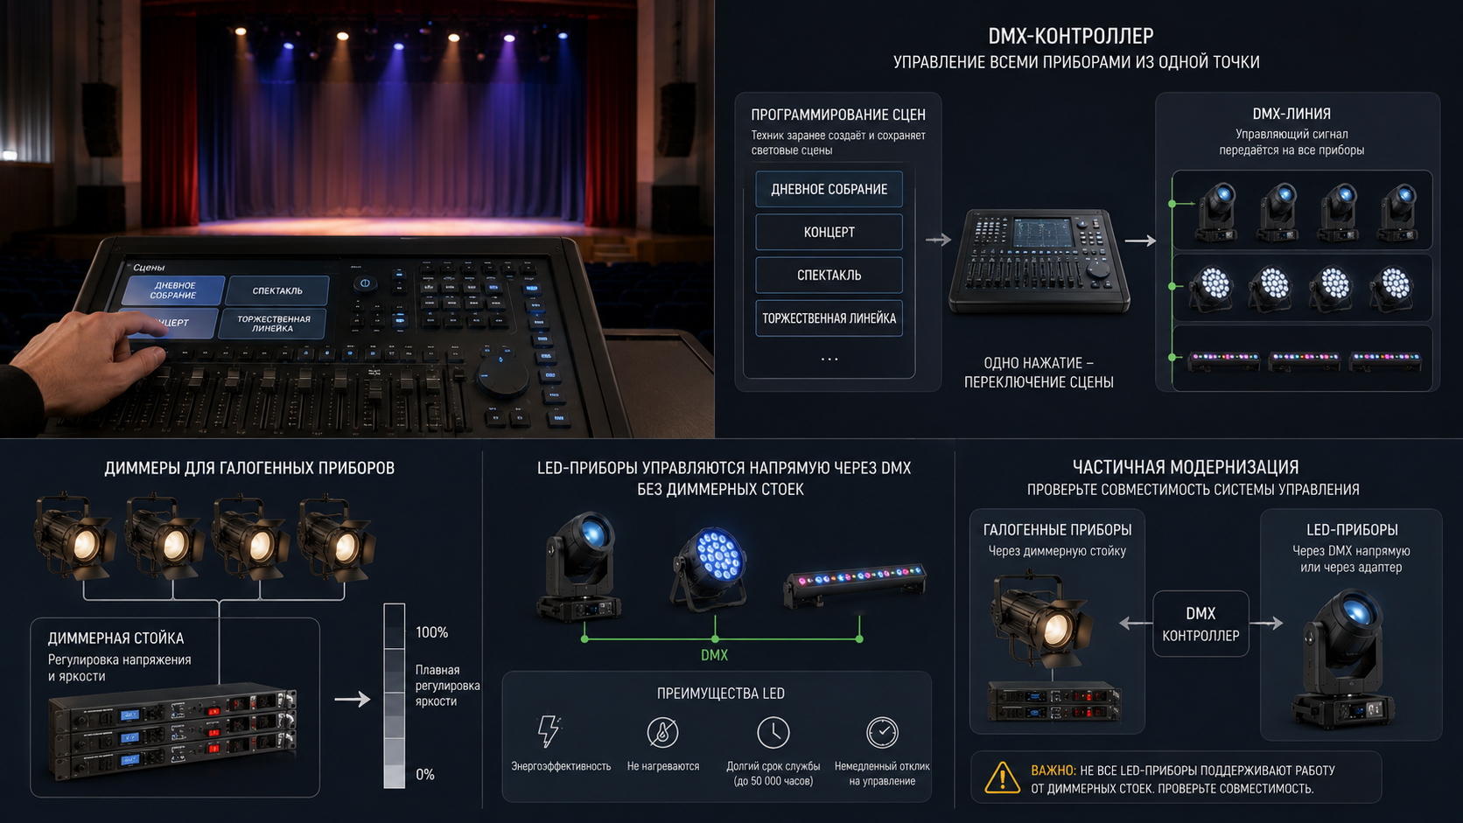
Task: Click the multicolor LED bar above the DMX line
Action: pyautogui.click(x=855, y=583)
